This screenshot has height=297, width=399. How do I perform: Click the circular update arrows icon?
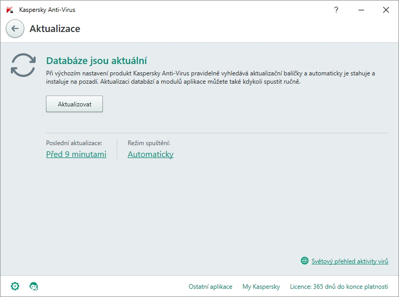click(x=23, y=65)
